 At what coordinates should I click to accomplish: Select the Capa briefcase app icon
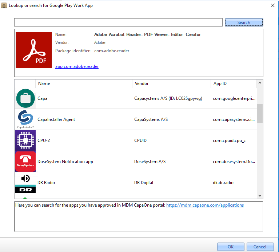pyautogui.click(x=25, y=98)
